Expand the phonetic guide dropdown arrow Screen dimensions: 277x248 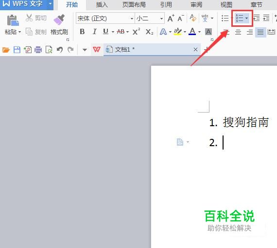(212, 18)
